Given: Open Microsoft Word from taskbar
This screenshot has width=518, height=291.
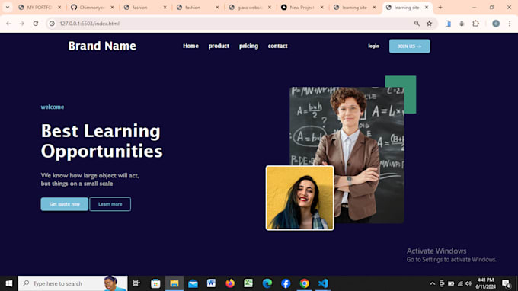Looking at the screenshot, I should pyautogui.click(x=212, y=283).
